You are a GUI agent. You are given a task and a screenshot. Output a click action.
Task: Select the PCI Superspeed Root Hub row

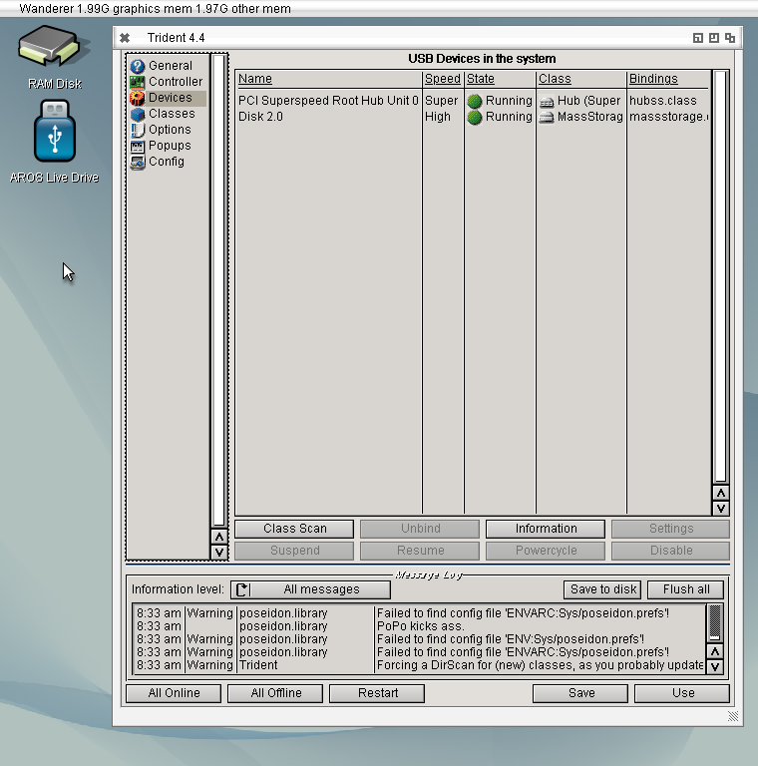tap(328, 101)
